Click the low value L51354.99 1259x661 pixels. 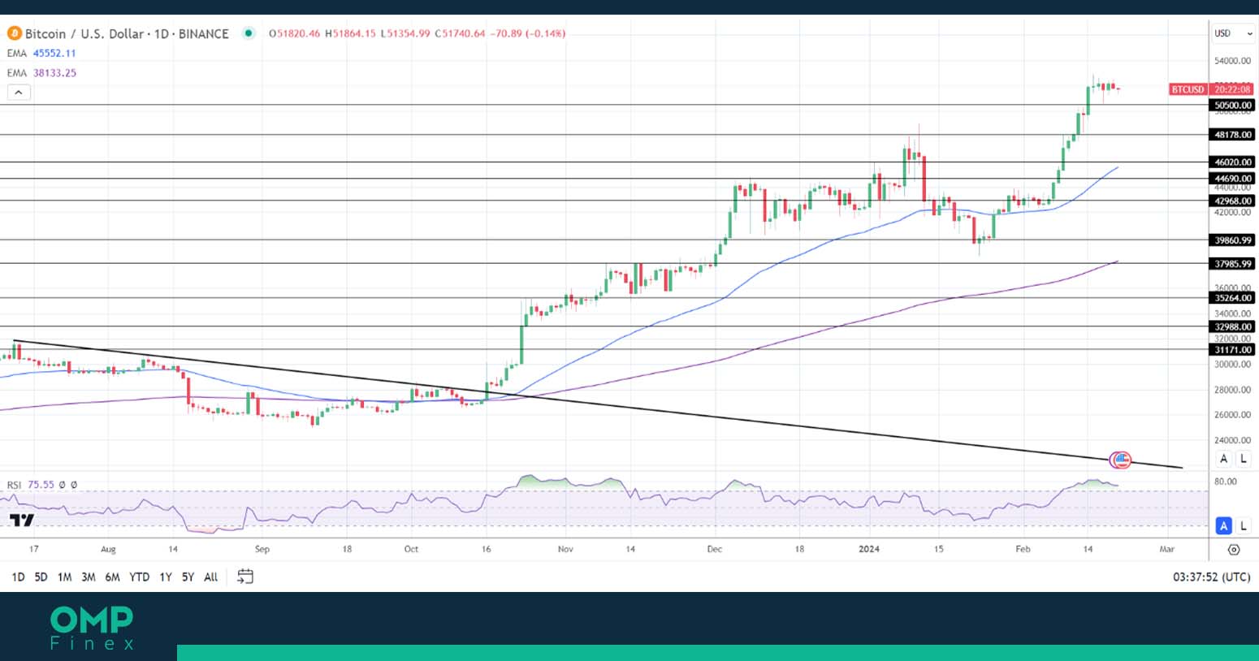(405, 33)
